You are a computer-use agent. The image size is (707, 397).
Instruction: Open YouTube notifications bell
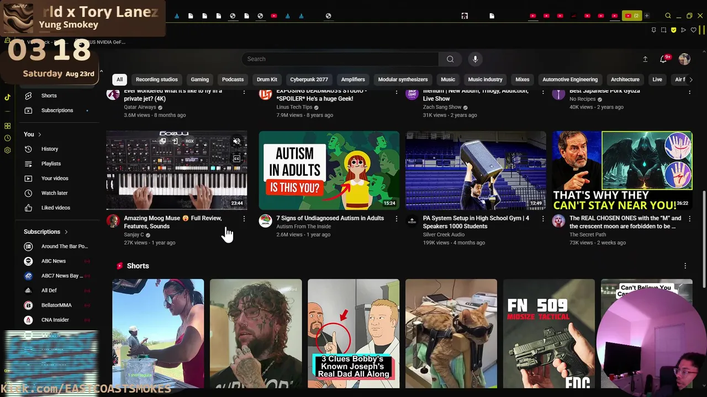[x=664, y=59]
